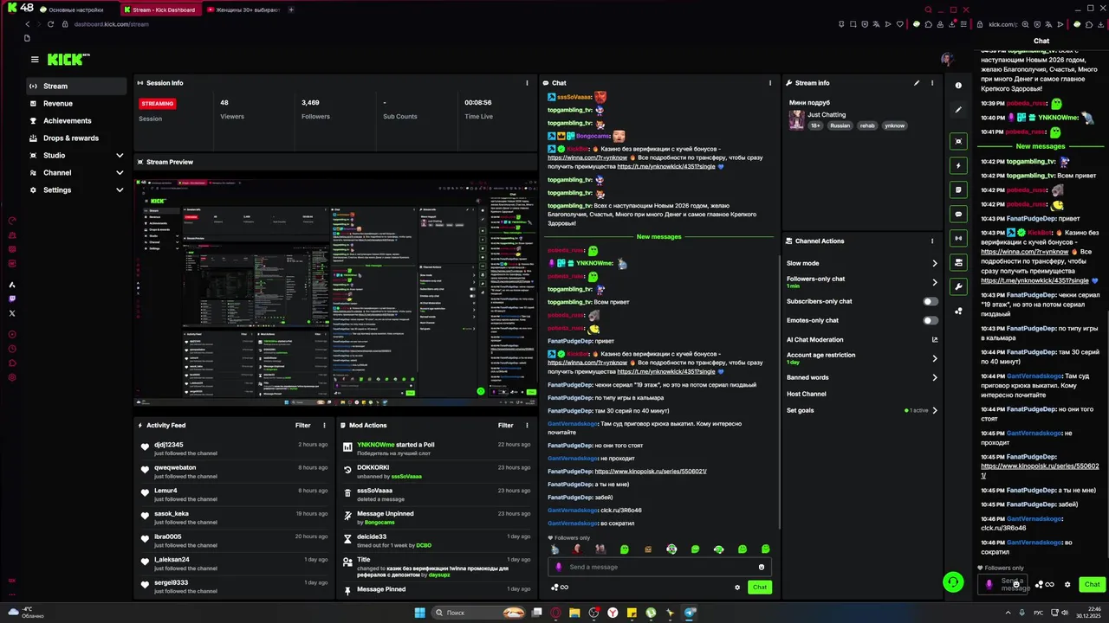Switch to Основные настройки browser tab
1109x623 pixels.
(73, 10)
